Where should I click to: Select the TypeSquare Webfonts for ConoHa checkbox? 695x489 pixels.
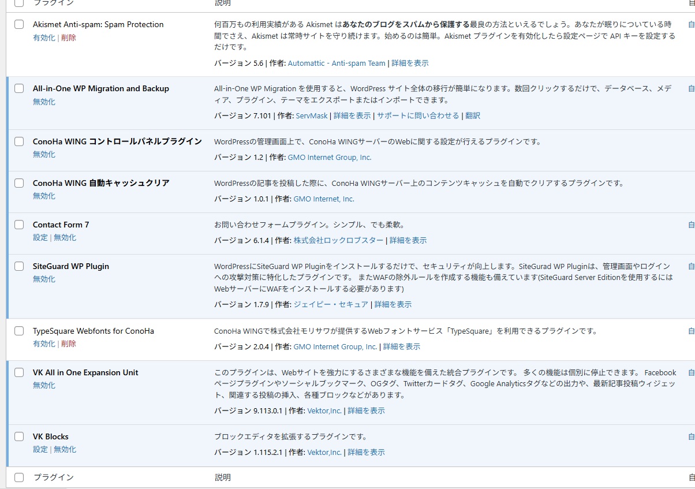click(x=19, y=331)
